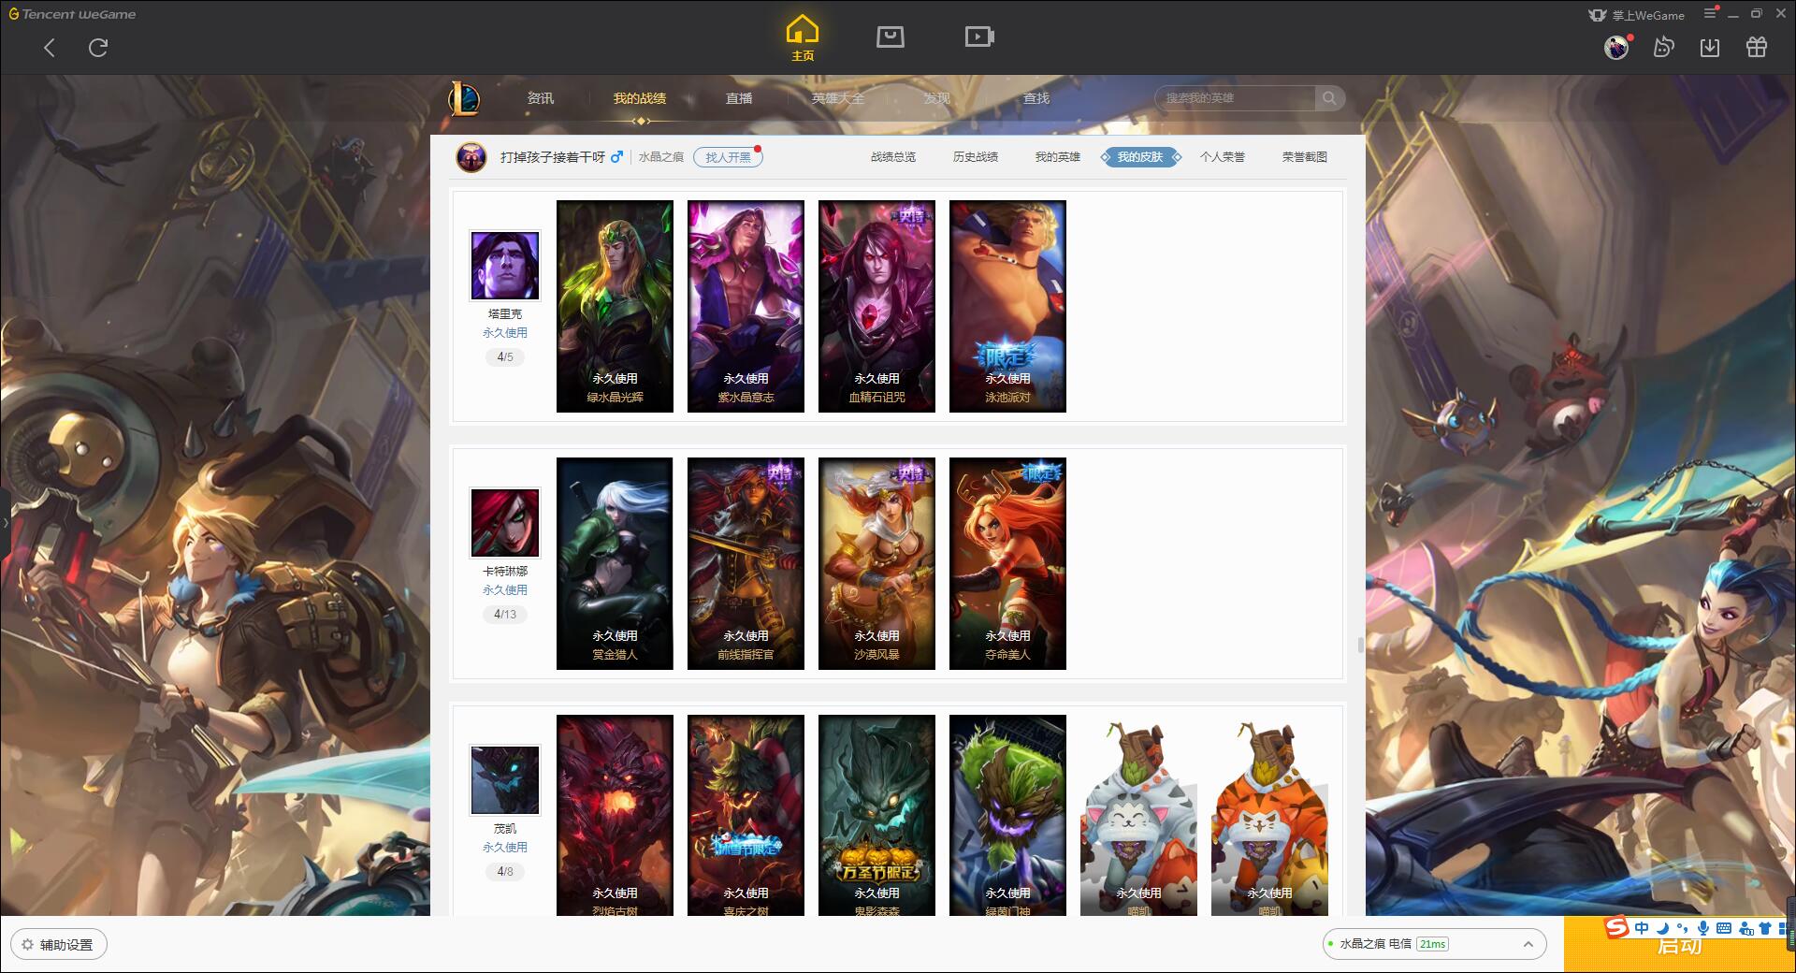Open the 绿水晶光辉 skin card
Viewport: 1796px width, 973px height.
615,306
